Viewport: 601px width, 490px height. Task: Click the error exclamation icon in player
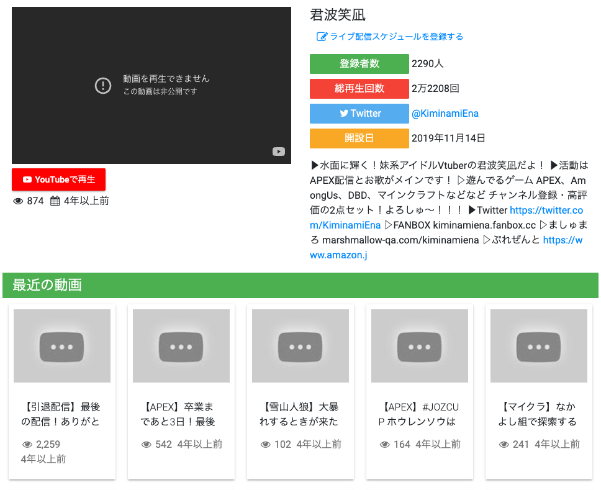coord(103,86)
